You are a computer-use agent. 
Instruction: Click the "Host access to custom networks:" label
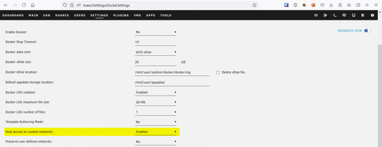(29, 132)
